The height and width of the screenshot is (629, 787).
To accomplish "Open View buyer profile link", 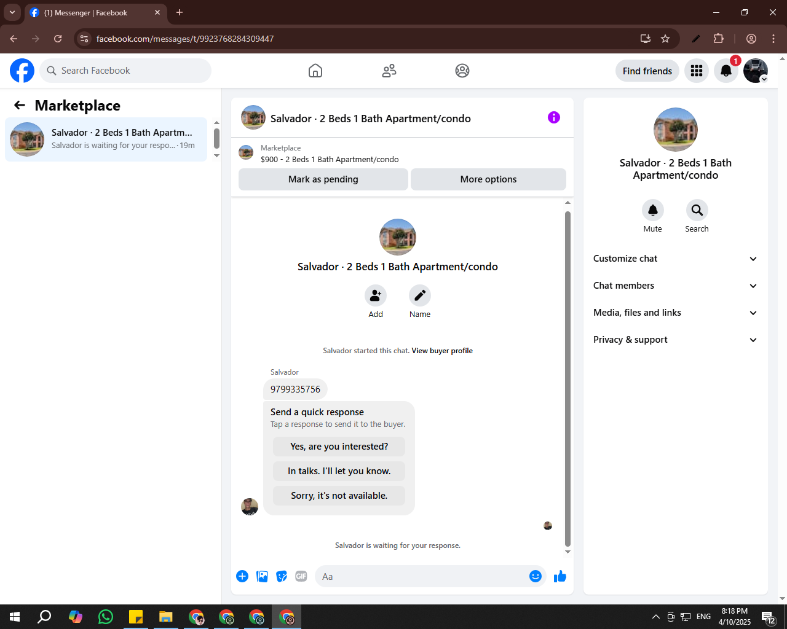I will (x=442, y=351).
